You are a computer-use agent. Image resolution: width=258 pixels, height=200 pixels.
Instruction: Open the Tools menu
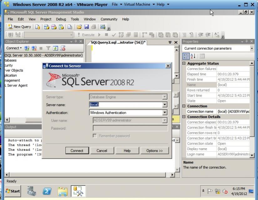[x=75, y=19]
